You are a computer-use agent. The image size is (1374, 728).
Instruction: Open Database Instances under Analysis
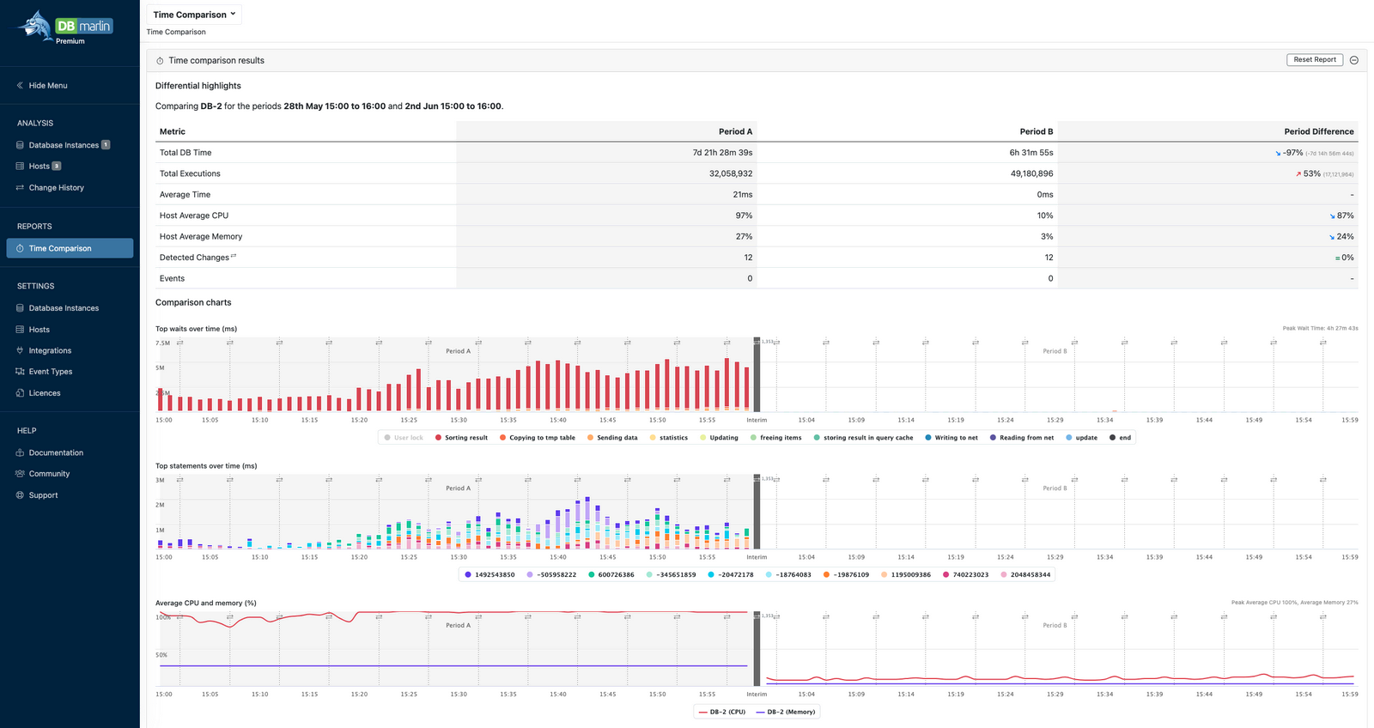click(64, 145)
